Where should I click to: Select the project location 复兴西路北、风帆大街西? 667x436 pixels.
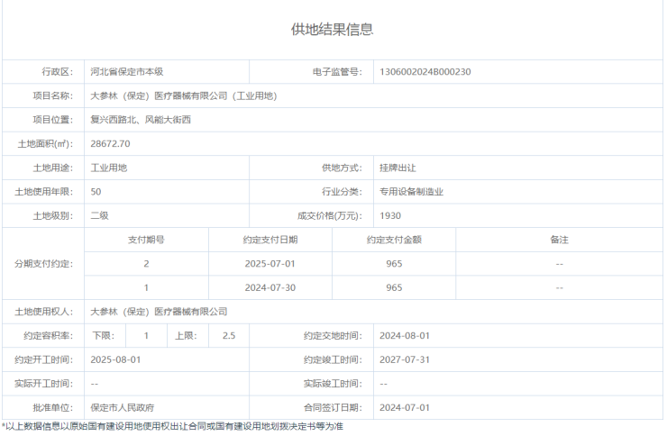141,120
